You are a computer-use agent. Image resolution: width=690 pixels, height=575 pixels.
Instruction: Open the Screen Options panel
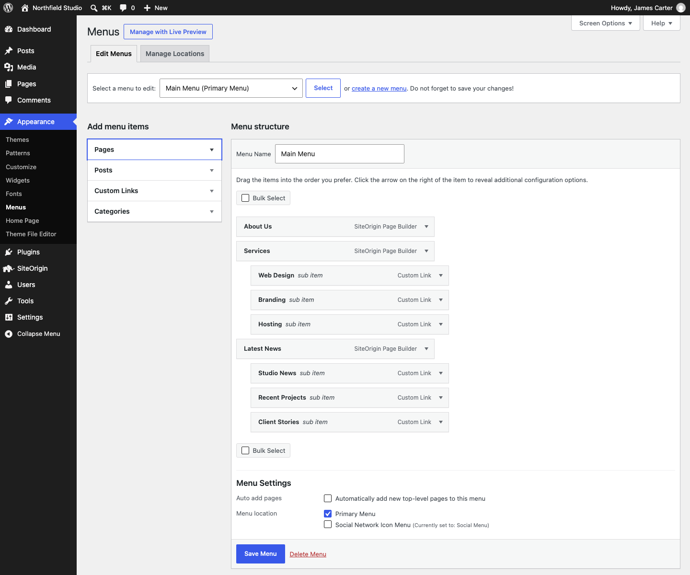(606, 23)
